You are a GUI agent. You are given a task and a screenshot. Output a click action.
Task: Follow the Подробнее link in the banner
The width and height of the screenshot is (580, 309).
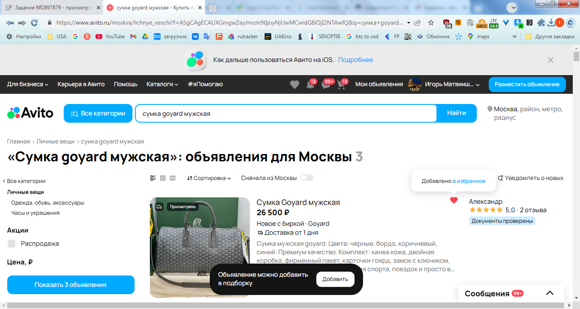pyautogui.click(x=355, y=60)
